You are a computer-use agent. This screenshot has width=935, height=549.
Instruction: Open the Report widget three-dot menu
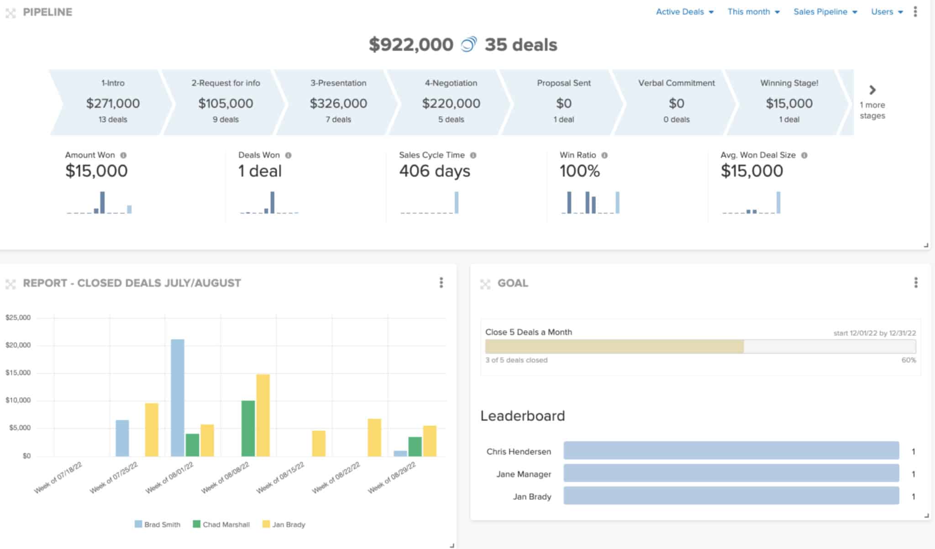[441, 283]
